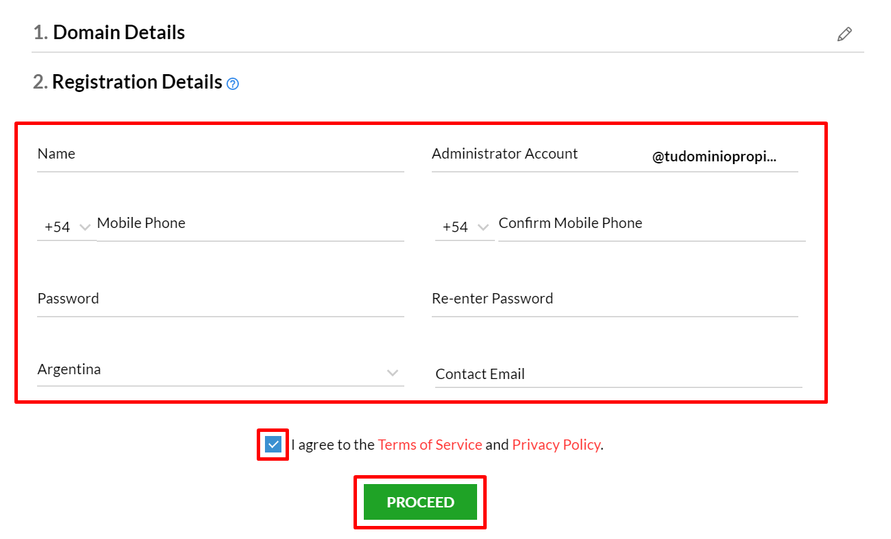Screen dimensions: 891x539
Task: Expand the Confirm Mobile Phone country code dropdown
Action: (x=465, y=227)
